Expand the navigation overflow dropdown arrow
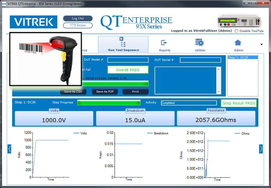The width and height of the screenshot is (271, 188). tap(261, 45)
